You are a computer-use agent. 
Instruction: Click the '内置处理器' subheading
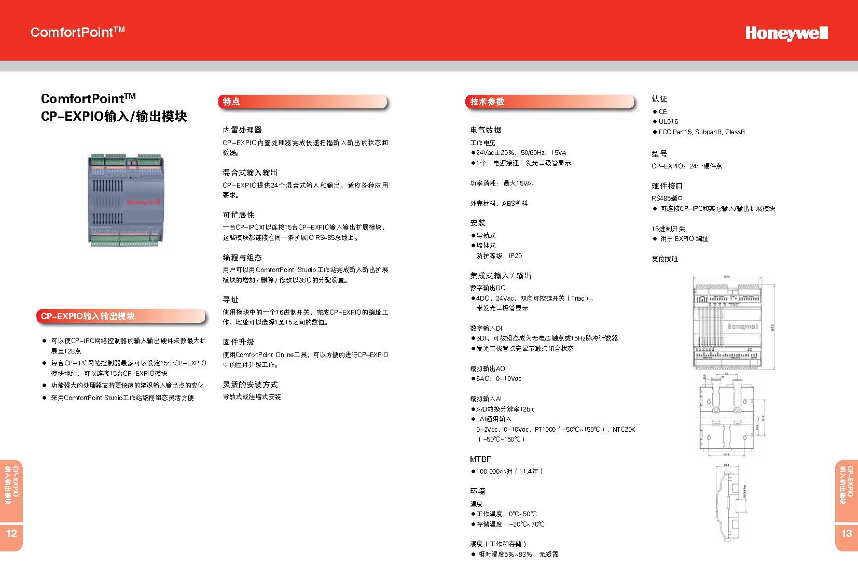[242, 130]
